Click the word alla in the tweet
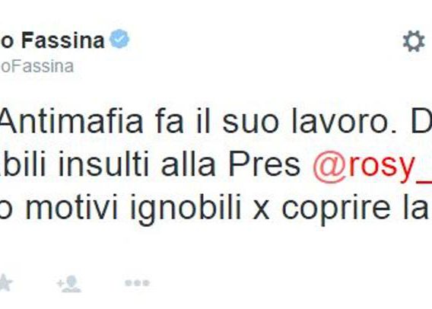 tap(188, 164)
